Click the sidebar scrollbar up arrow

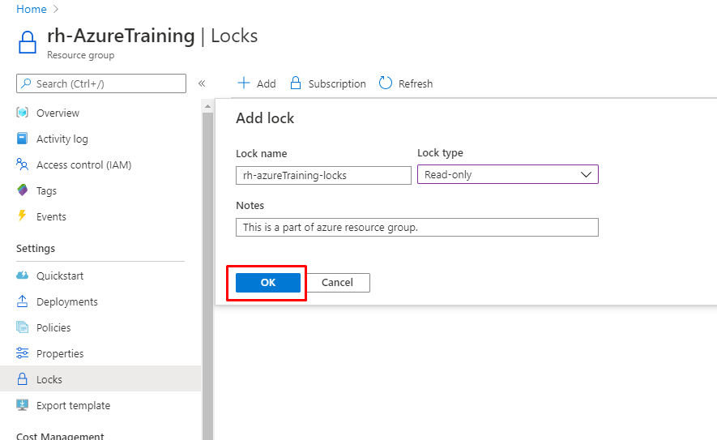click(x=207, y=106)
